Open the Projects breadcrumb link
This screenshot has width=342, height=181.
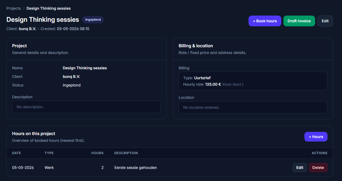[x=14, y=8]
